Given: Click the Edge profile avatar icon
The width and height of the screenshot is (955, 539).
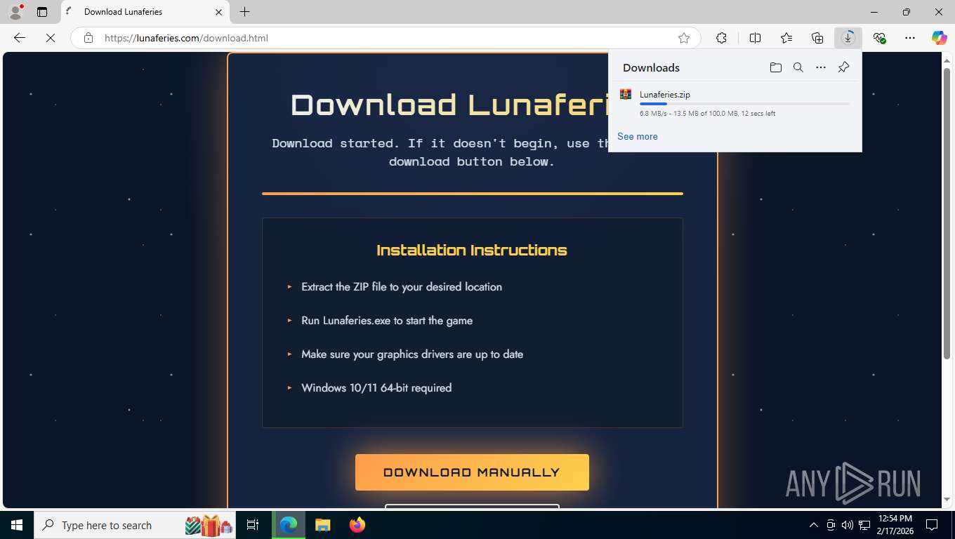Looking at the screenshot, I should click(x=15, y=12).
